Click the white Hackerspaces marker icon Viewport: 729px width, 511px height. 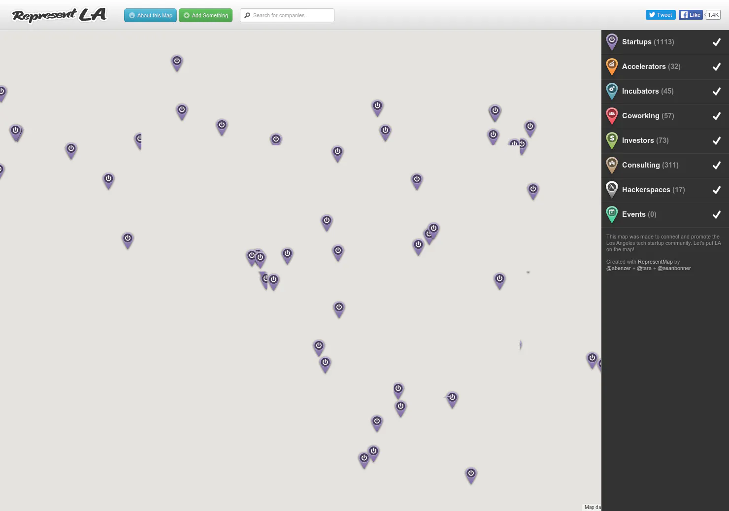[612, 190]
